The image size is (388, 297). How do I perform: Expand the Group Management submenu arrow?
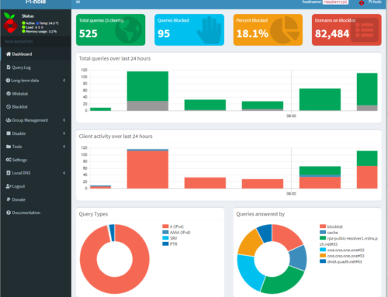pyautogui.click(x=64, y=120)
